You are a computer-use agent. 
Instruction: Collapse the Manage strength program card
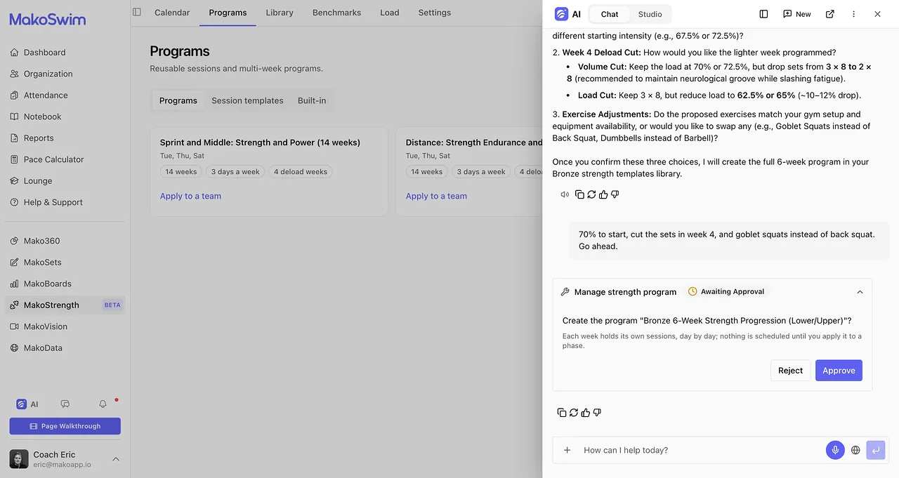click(x=860, y=292)
